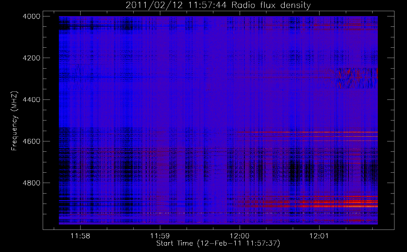Click the red-orange line at about 4555 MHz
407x252 pixels.
pyautogui.click(x=308, y=132)
